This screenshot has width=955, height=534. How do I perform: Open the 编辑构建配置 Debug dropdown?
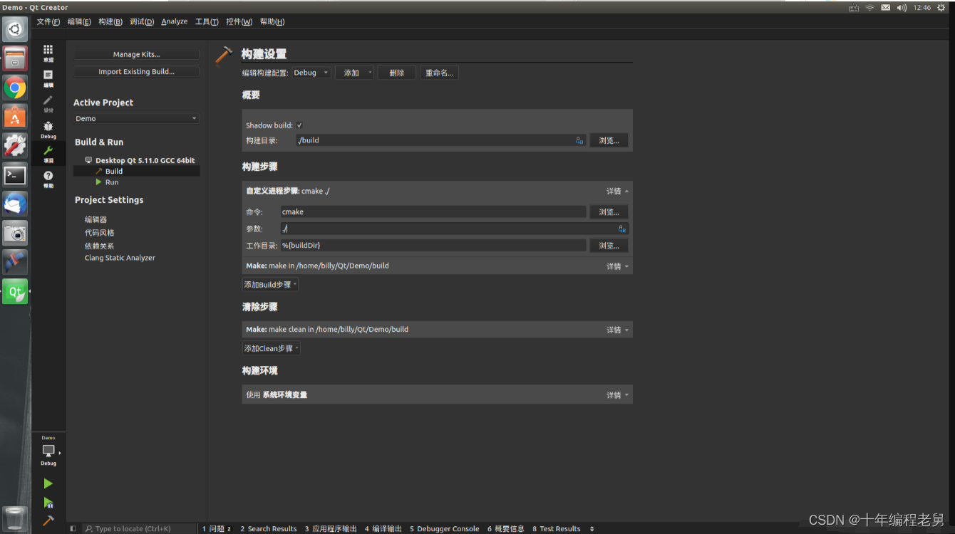(311, 72)
